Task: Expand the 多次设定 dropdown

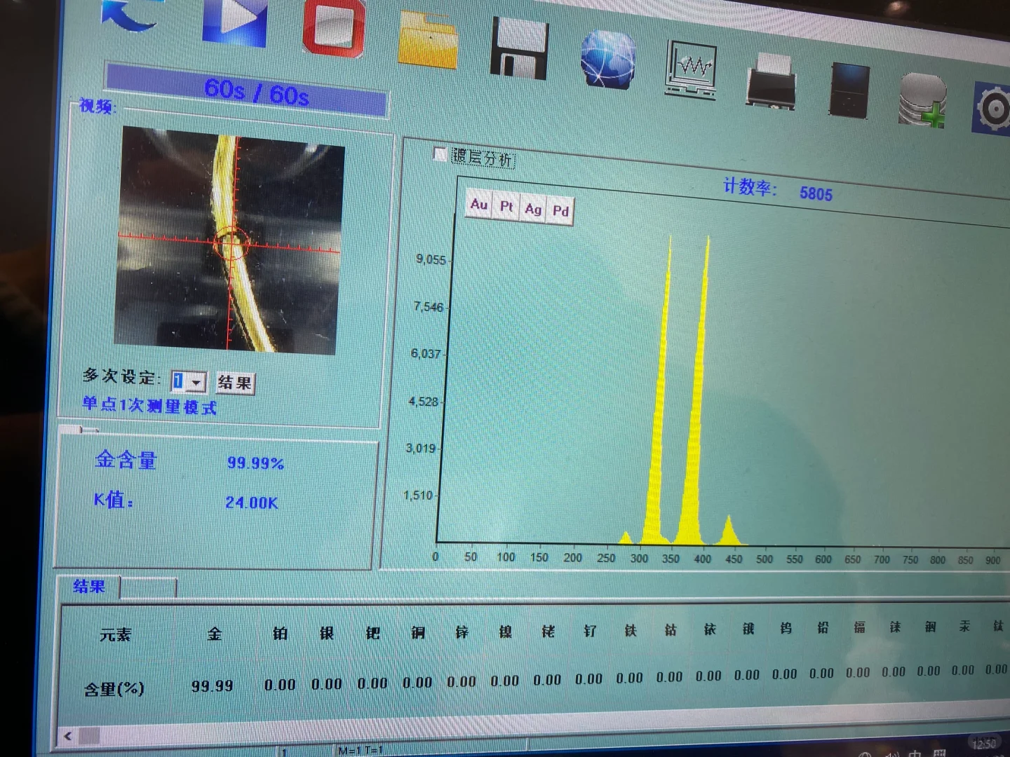Action: [196, 383]
